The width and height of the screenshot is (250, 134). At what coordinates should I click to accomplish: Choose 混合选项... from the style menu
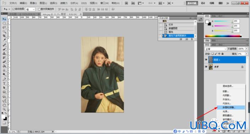(x=231, y=86)
